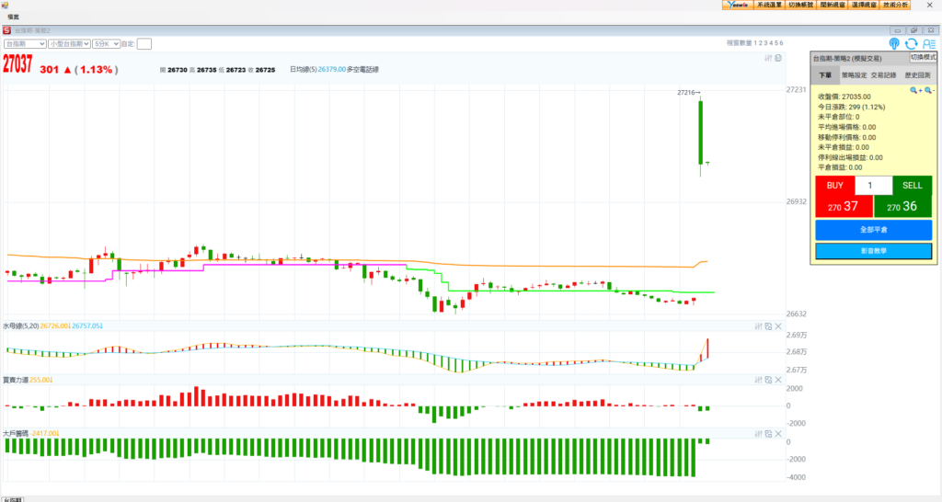
Task: Click the blue refresh arrows icon
Action: 911,43
